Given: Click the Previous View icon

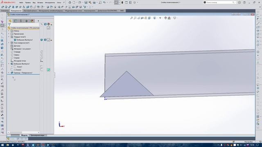Looking at the screenshot, I should click(138, 18).
